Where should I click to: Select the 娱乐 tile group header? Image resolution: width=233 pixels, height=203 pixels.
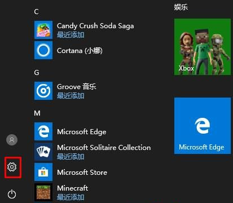coord(181,7)
